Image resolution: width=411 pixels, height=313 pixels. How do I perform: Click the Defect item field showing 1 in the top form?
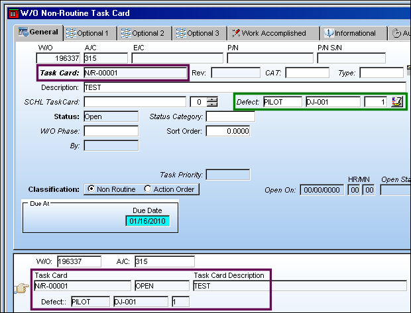click(375, 102)
